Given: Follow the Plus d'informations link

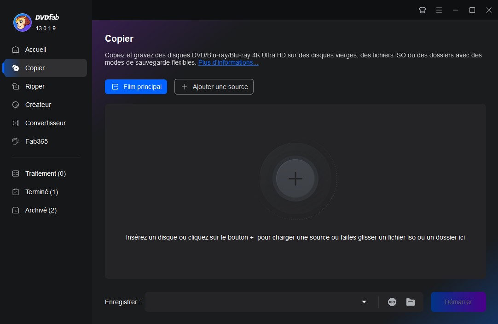Looking at the screenshot, I should pos(228,63).
